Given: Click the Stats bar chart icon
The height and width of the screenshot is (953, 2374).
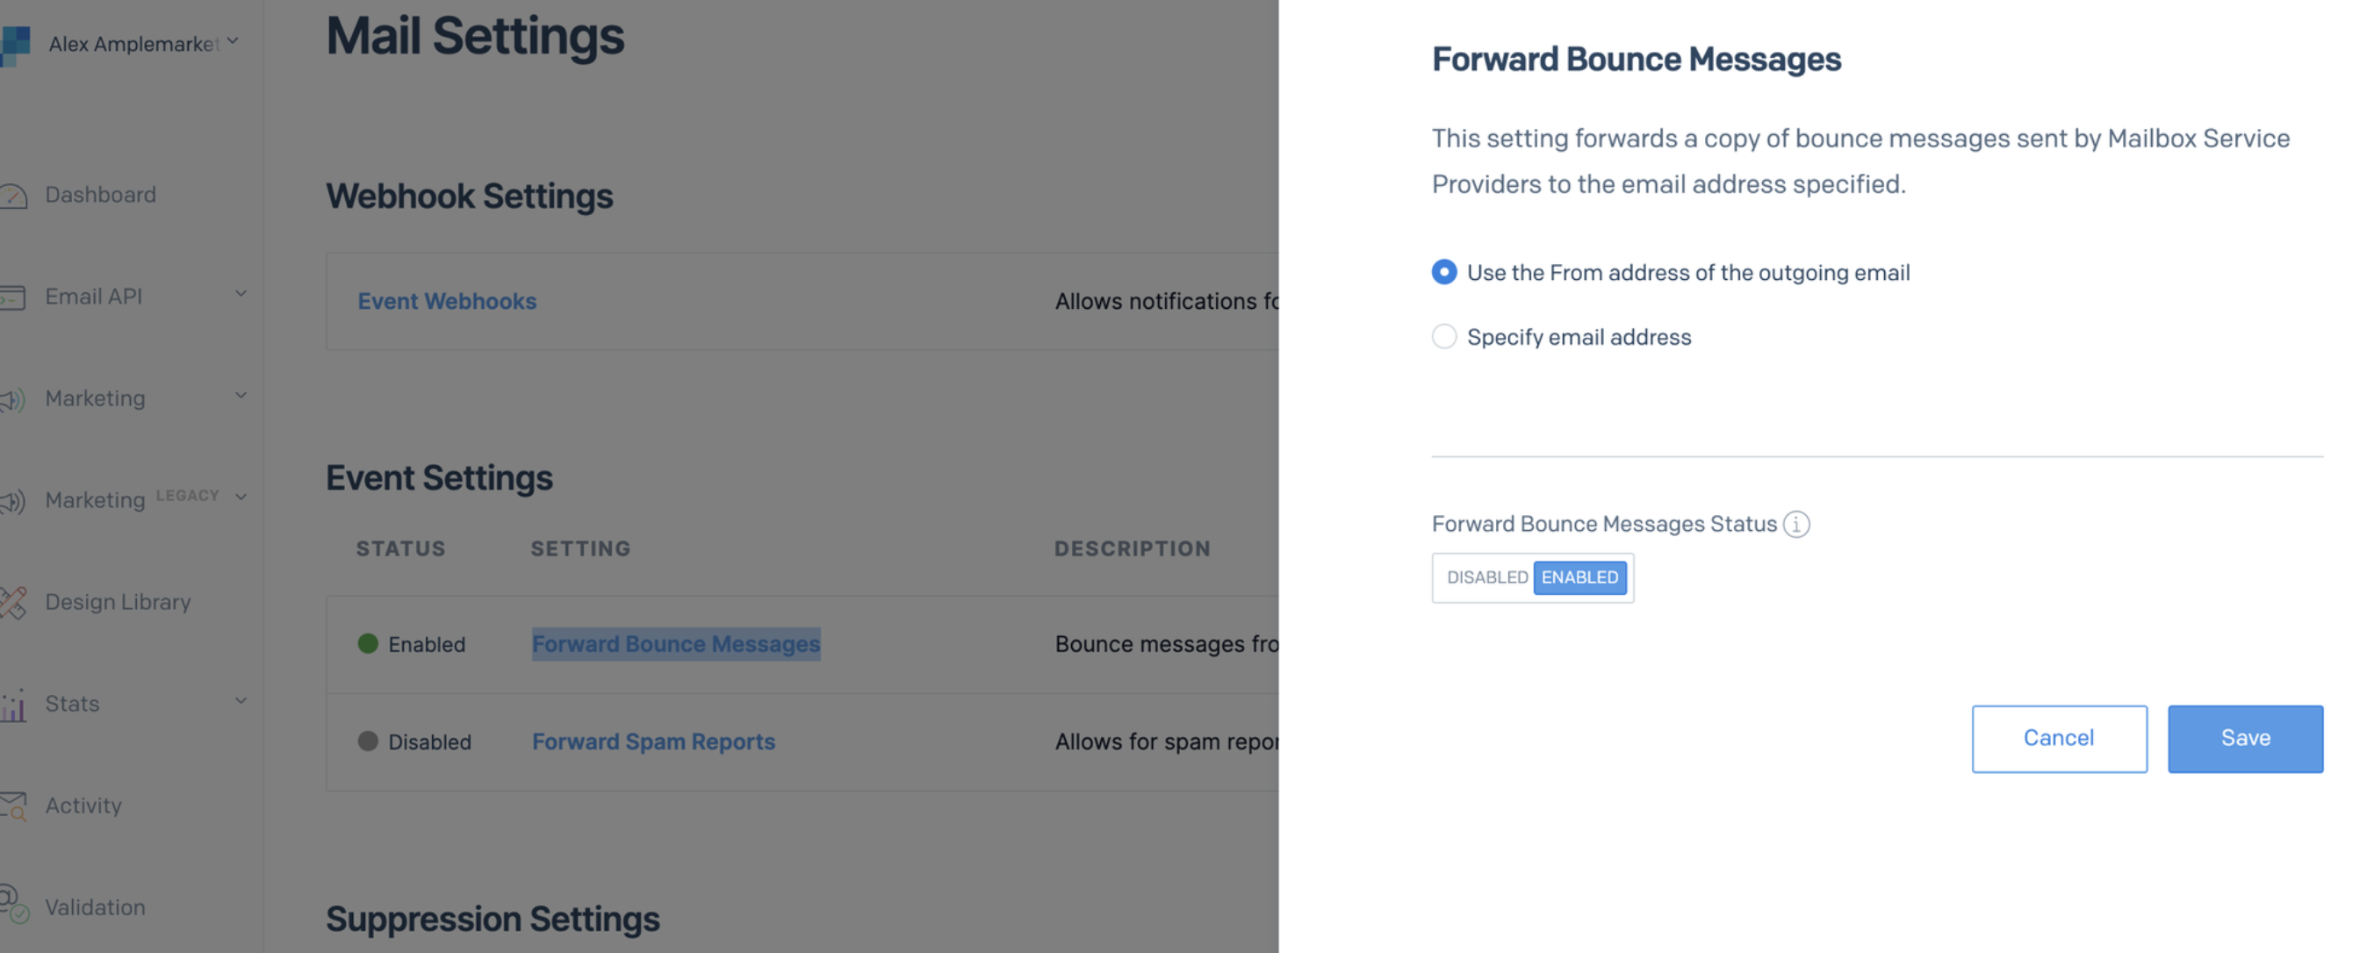Looking at the screenshot, I should point(13,705).
